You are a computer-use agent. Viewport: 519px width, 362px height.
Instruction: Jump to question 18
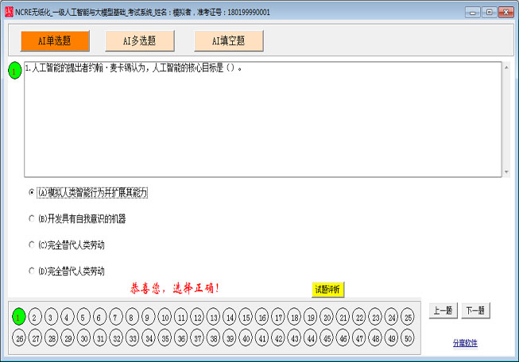(x=294, y=317)
